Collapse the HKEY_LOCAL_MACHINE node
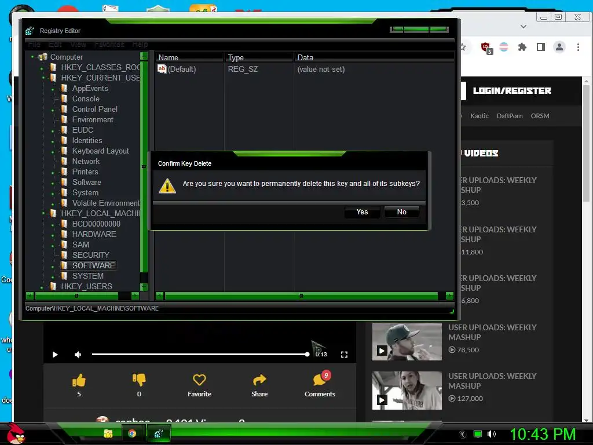The width and height of the screenshot is (593, 445). tap(43, 213)
